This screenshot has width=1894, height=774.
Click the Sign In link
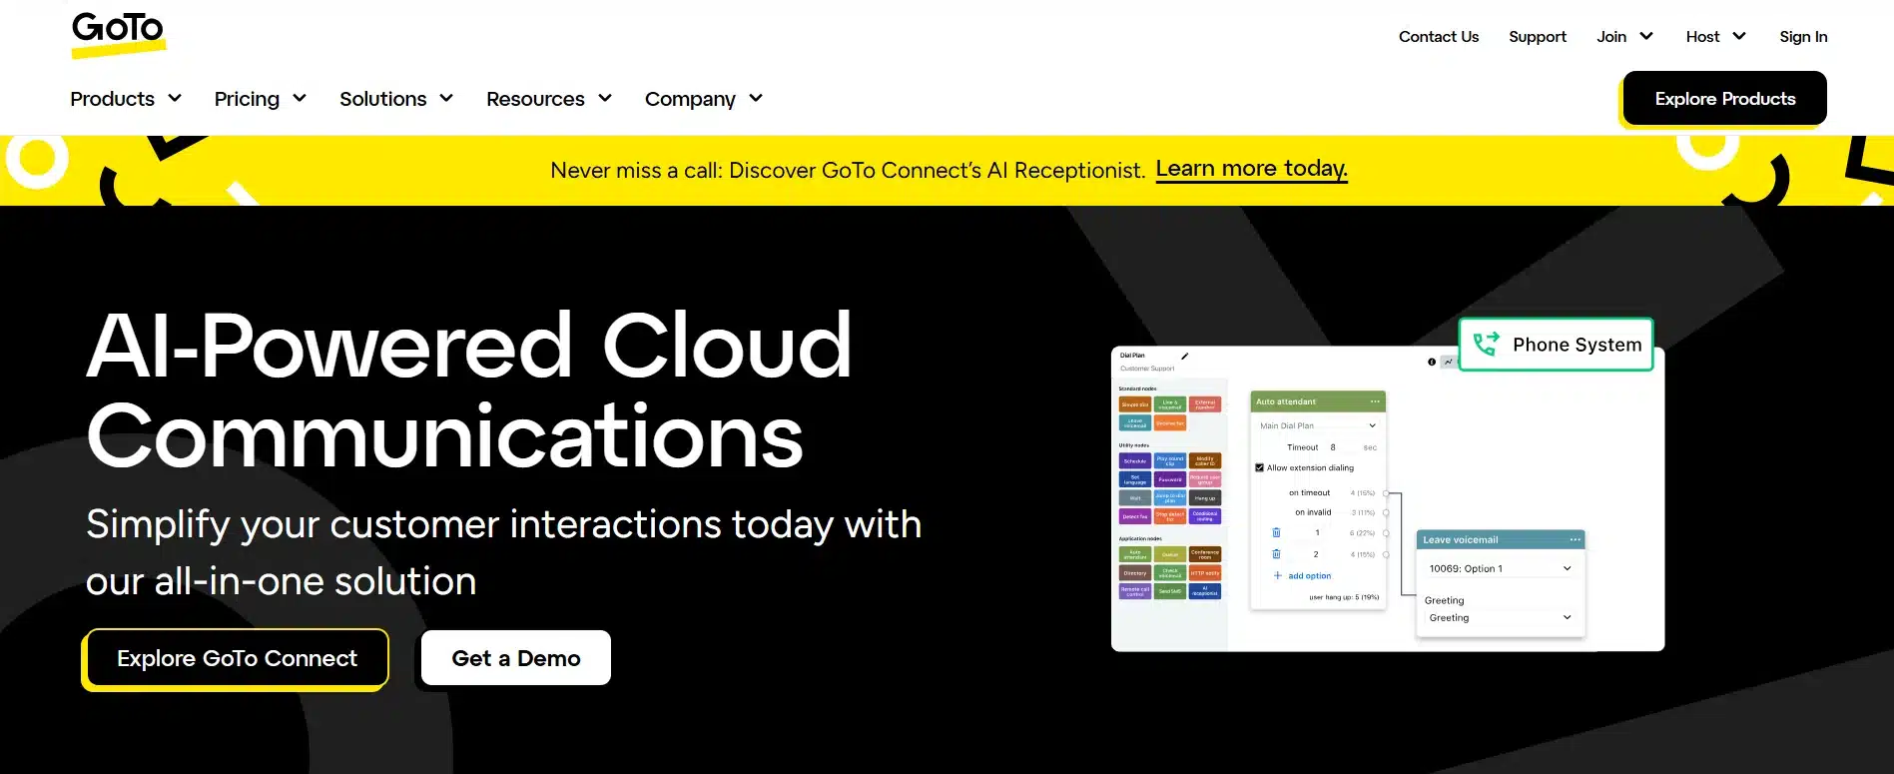click(x=1803, y=36)
